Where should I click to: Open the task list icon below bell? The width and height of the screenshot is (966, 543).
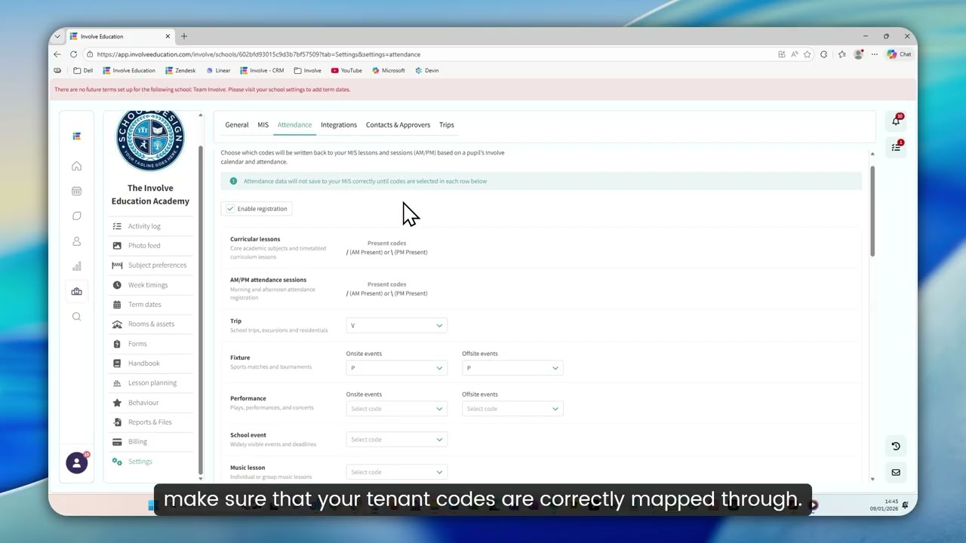pos(896,146)
